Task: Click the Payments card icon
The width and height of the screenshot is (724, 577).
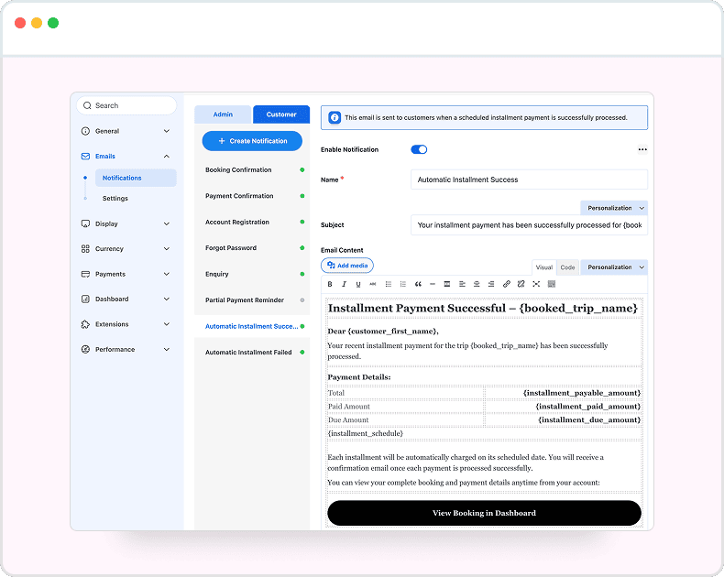Action: pyautogui.click(x=85, y=274)
